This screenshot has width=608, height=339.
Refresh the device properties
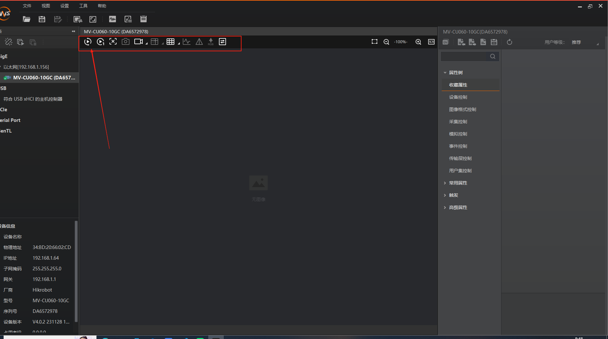[x=510, y=42]
